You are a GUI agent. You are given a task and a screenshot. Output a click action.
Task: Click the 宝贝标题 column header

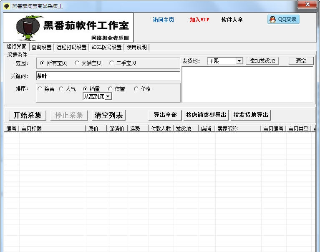[x=52, y=129]
